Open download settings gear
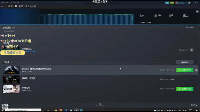 coord(197,11)
